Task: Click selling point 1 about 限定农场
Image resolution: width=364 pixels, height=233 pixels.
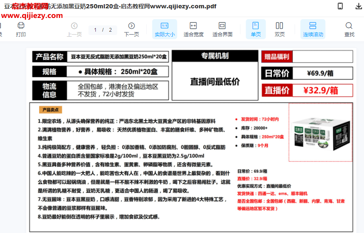Action: (x=127, y=121)
